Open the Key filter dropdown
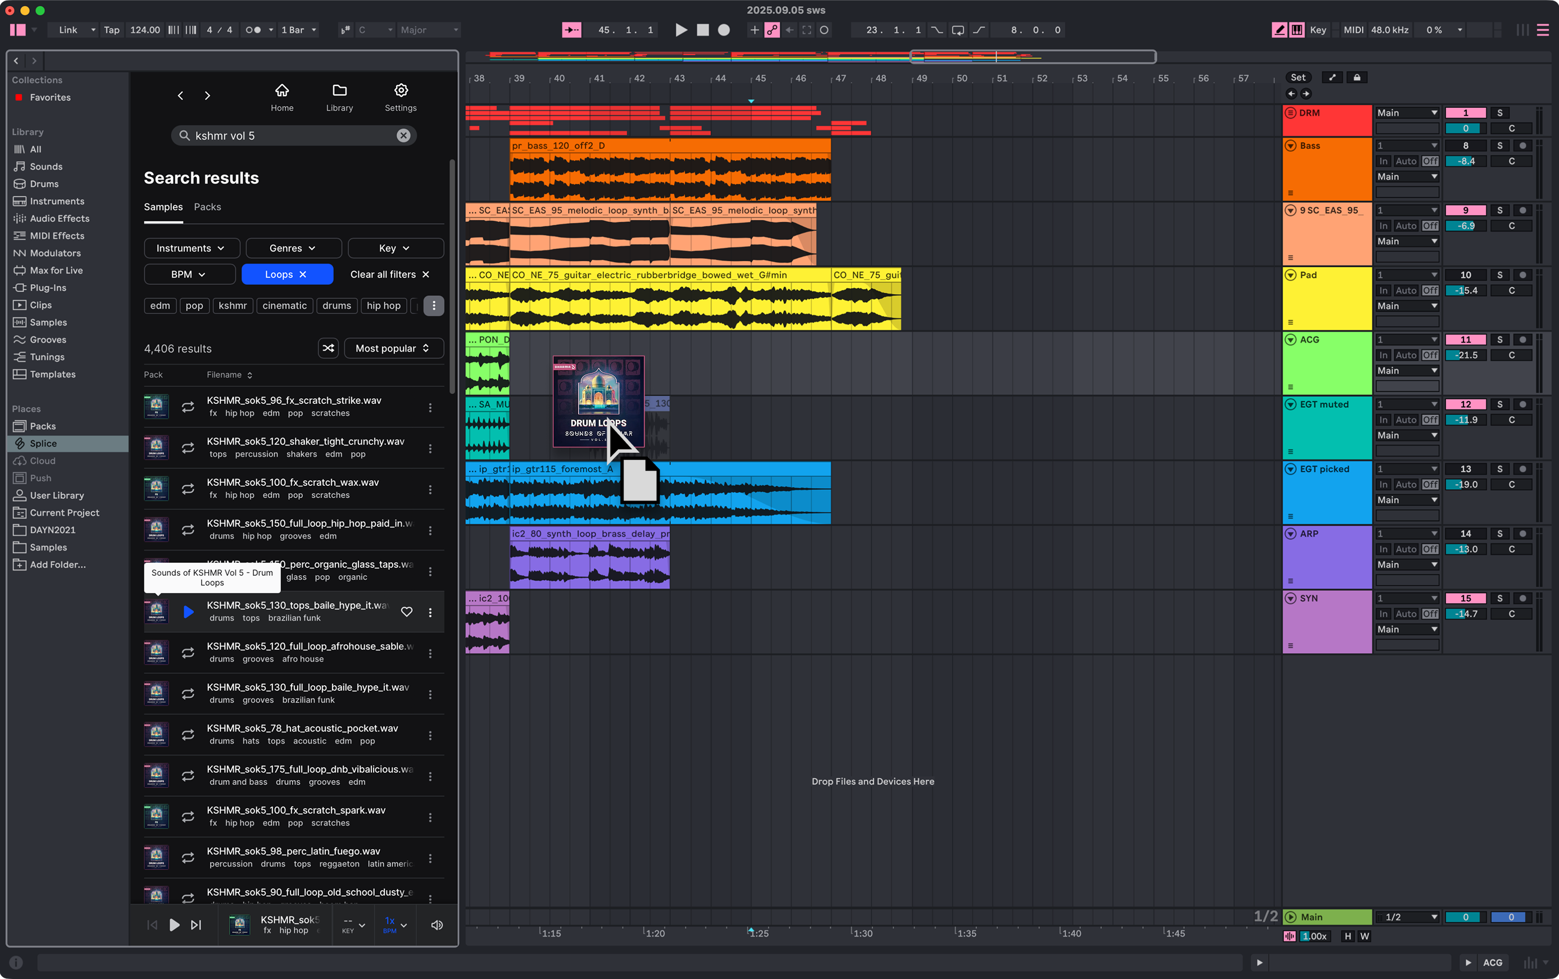The width and height of the screenshot is (1559, 979). pyautogui.click(x=396, y=248)
